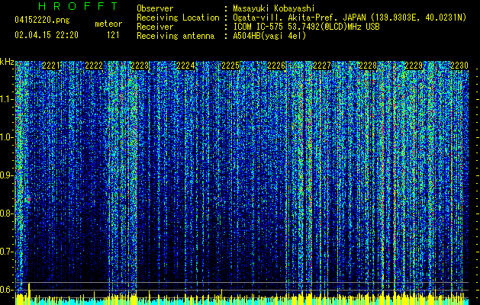480x305 pixels.
Task: Click the 2226 time marker
Action: click(x=276, y=66)
